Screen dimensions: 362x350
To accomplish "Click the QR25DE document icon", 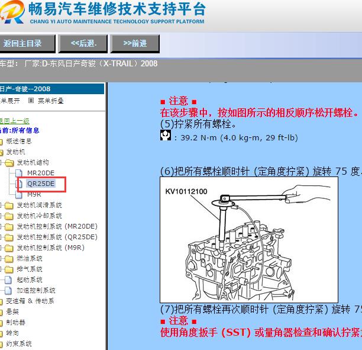I will coord(20,184).
